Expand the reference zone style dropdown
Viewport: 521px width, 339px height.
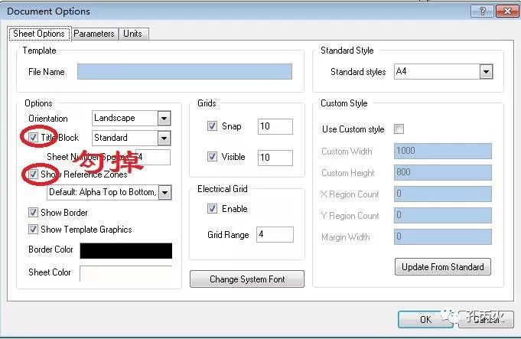(x=164, y=193)
